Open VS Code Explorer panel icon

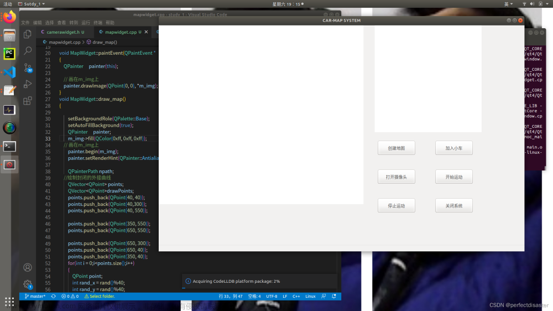click(28, 34)
